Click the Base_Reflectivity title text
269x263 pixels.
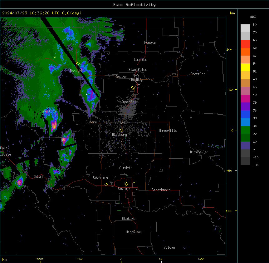click(x=134, y=5)
